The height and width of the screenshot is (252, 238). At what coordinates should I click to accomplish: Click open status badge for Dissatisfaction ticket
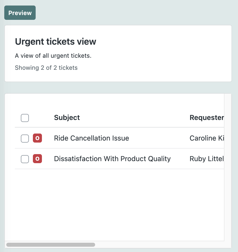(37, 159)
